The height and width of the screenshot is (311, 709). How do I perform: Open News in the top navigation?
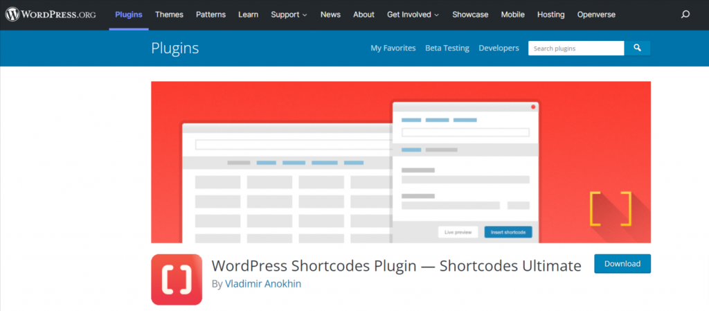tap(330, 15)
